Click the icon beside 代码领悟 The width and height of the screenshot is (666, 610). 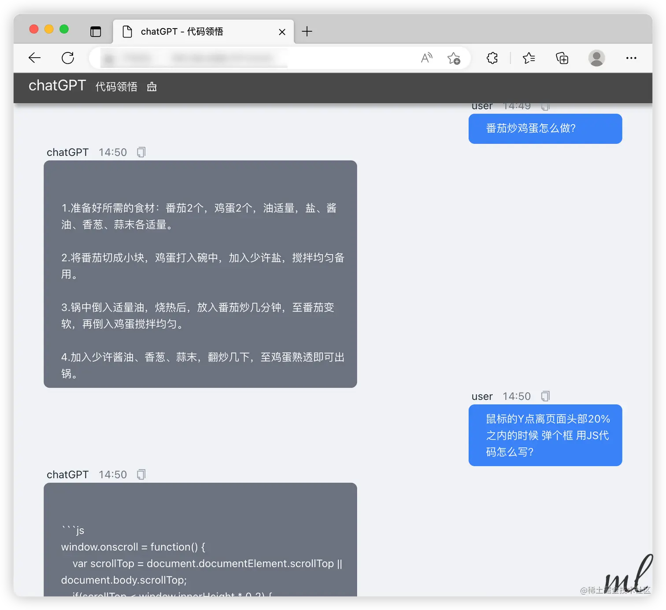(152, 87)
